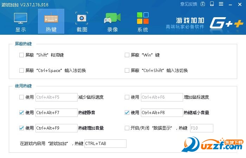
Task: Select the 热键 keyboard icon tab
Action: pyautogui.click(x=51, y=21)
